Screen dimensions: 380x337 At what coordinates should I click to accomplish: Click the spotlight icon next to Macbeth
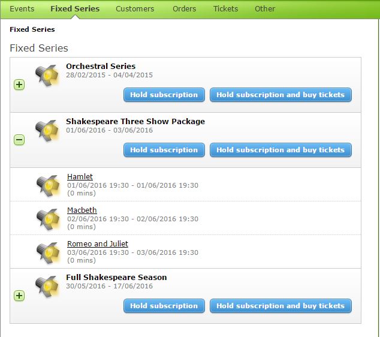48,219
